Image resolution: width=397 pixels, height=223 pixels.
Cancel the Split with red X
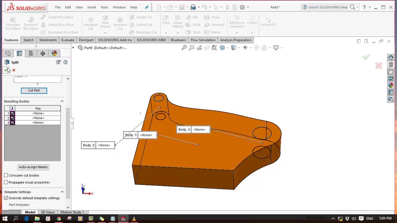pyautogui.click(x=14, y=70)
